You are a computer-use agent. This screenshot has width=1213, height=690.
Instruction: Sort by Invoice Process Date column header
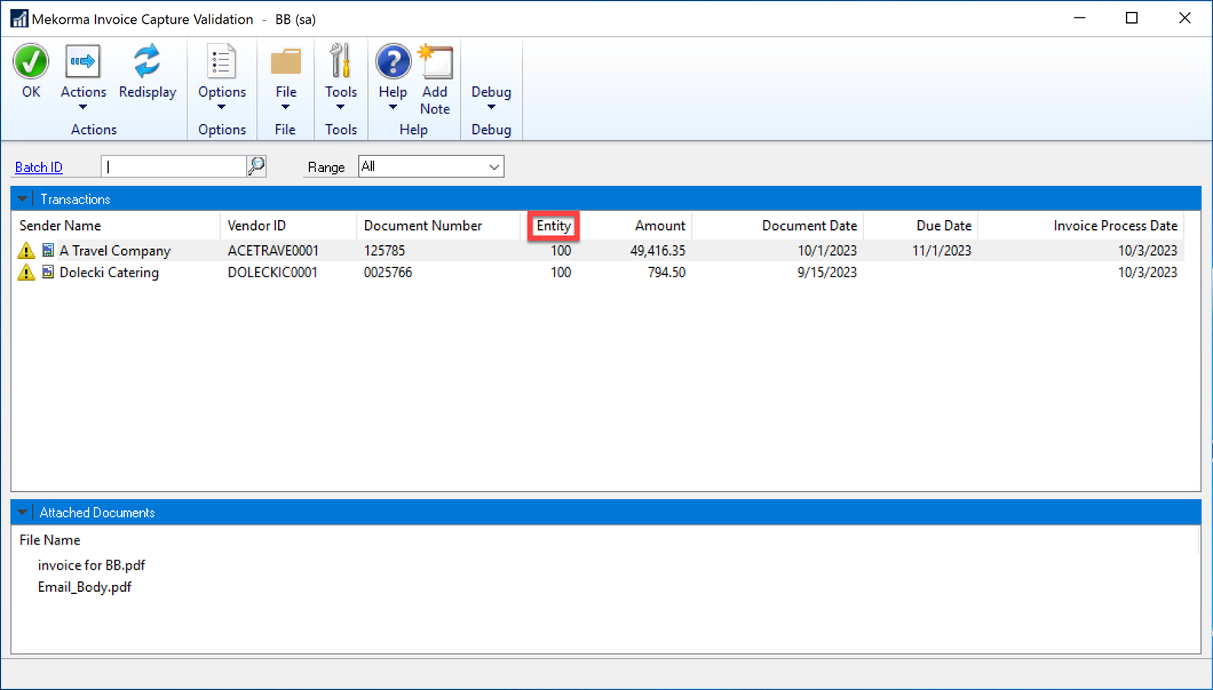coord(1115,225)
